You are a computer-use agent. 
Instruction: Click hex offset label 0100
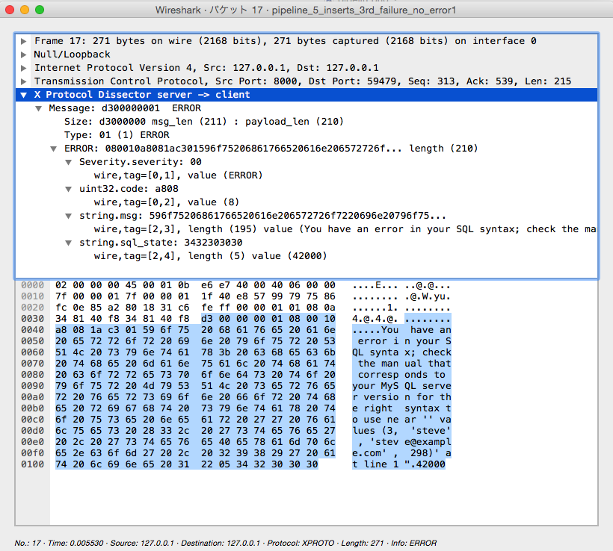[x=32, y=464]
